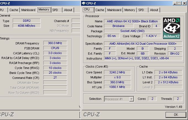Click the RAS# Precharge (tRP) value
Viewport: 188px width, 120px height.
click(x=55, y=63)
